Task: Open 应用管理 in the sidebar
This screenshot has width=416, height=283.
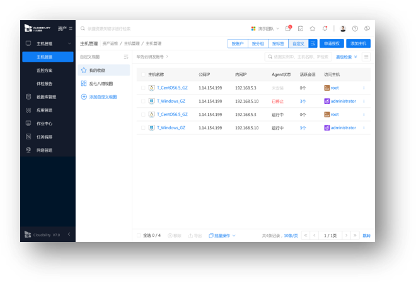Action: click(x=44, y=110)
